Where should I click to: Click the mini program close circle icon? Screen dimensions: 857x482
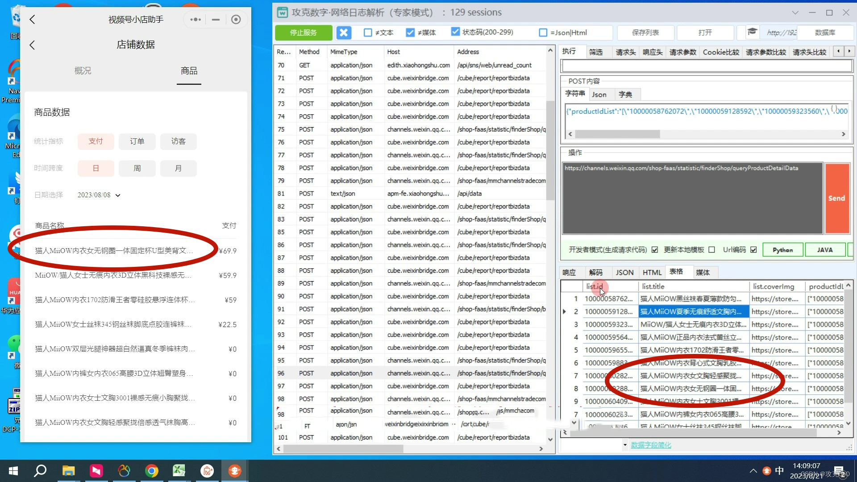236,19
